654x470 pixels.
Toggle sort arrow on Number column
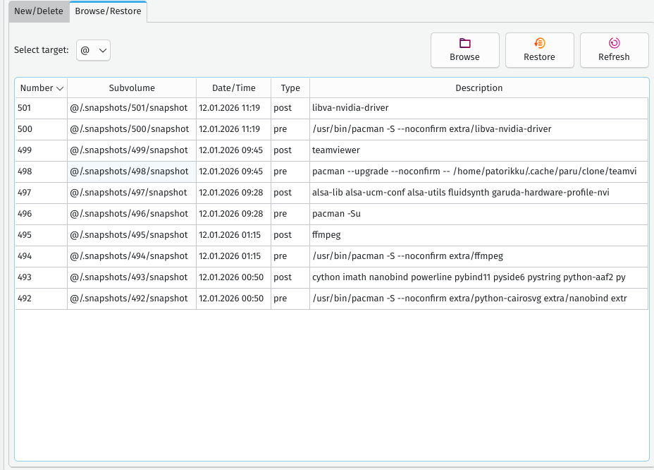click(x=60, y=88)
